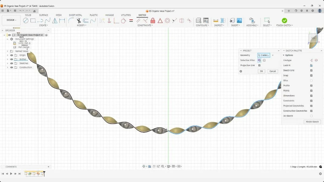Apply the Fix/UnFix lock constraint
The width and height of the screenshot is (324, 182).
(x=153, y=20)
